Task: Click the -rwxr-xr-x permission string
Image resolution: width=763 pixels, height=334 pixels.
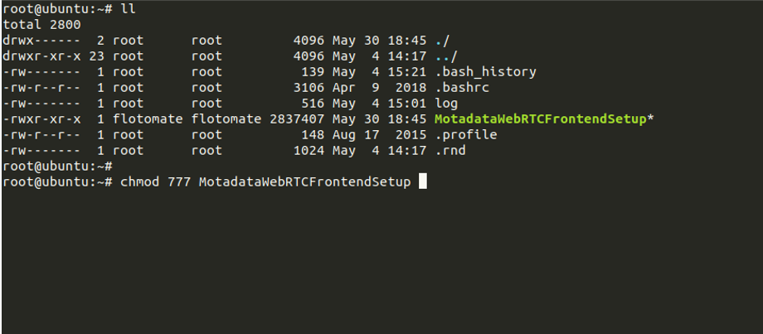Action: (41, 119)
